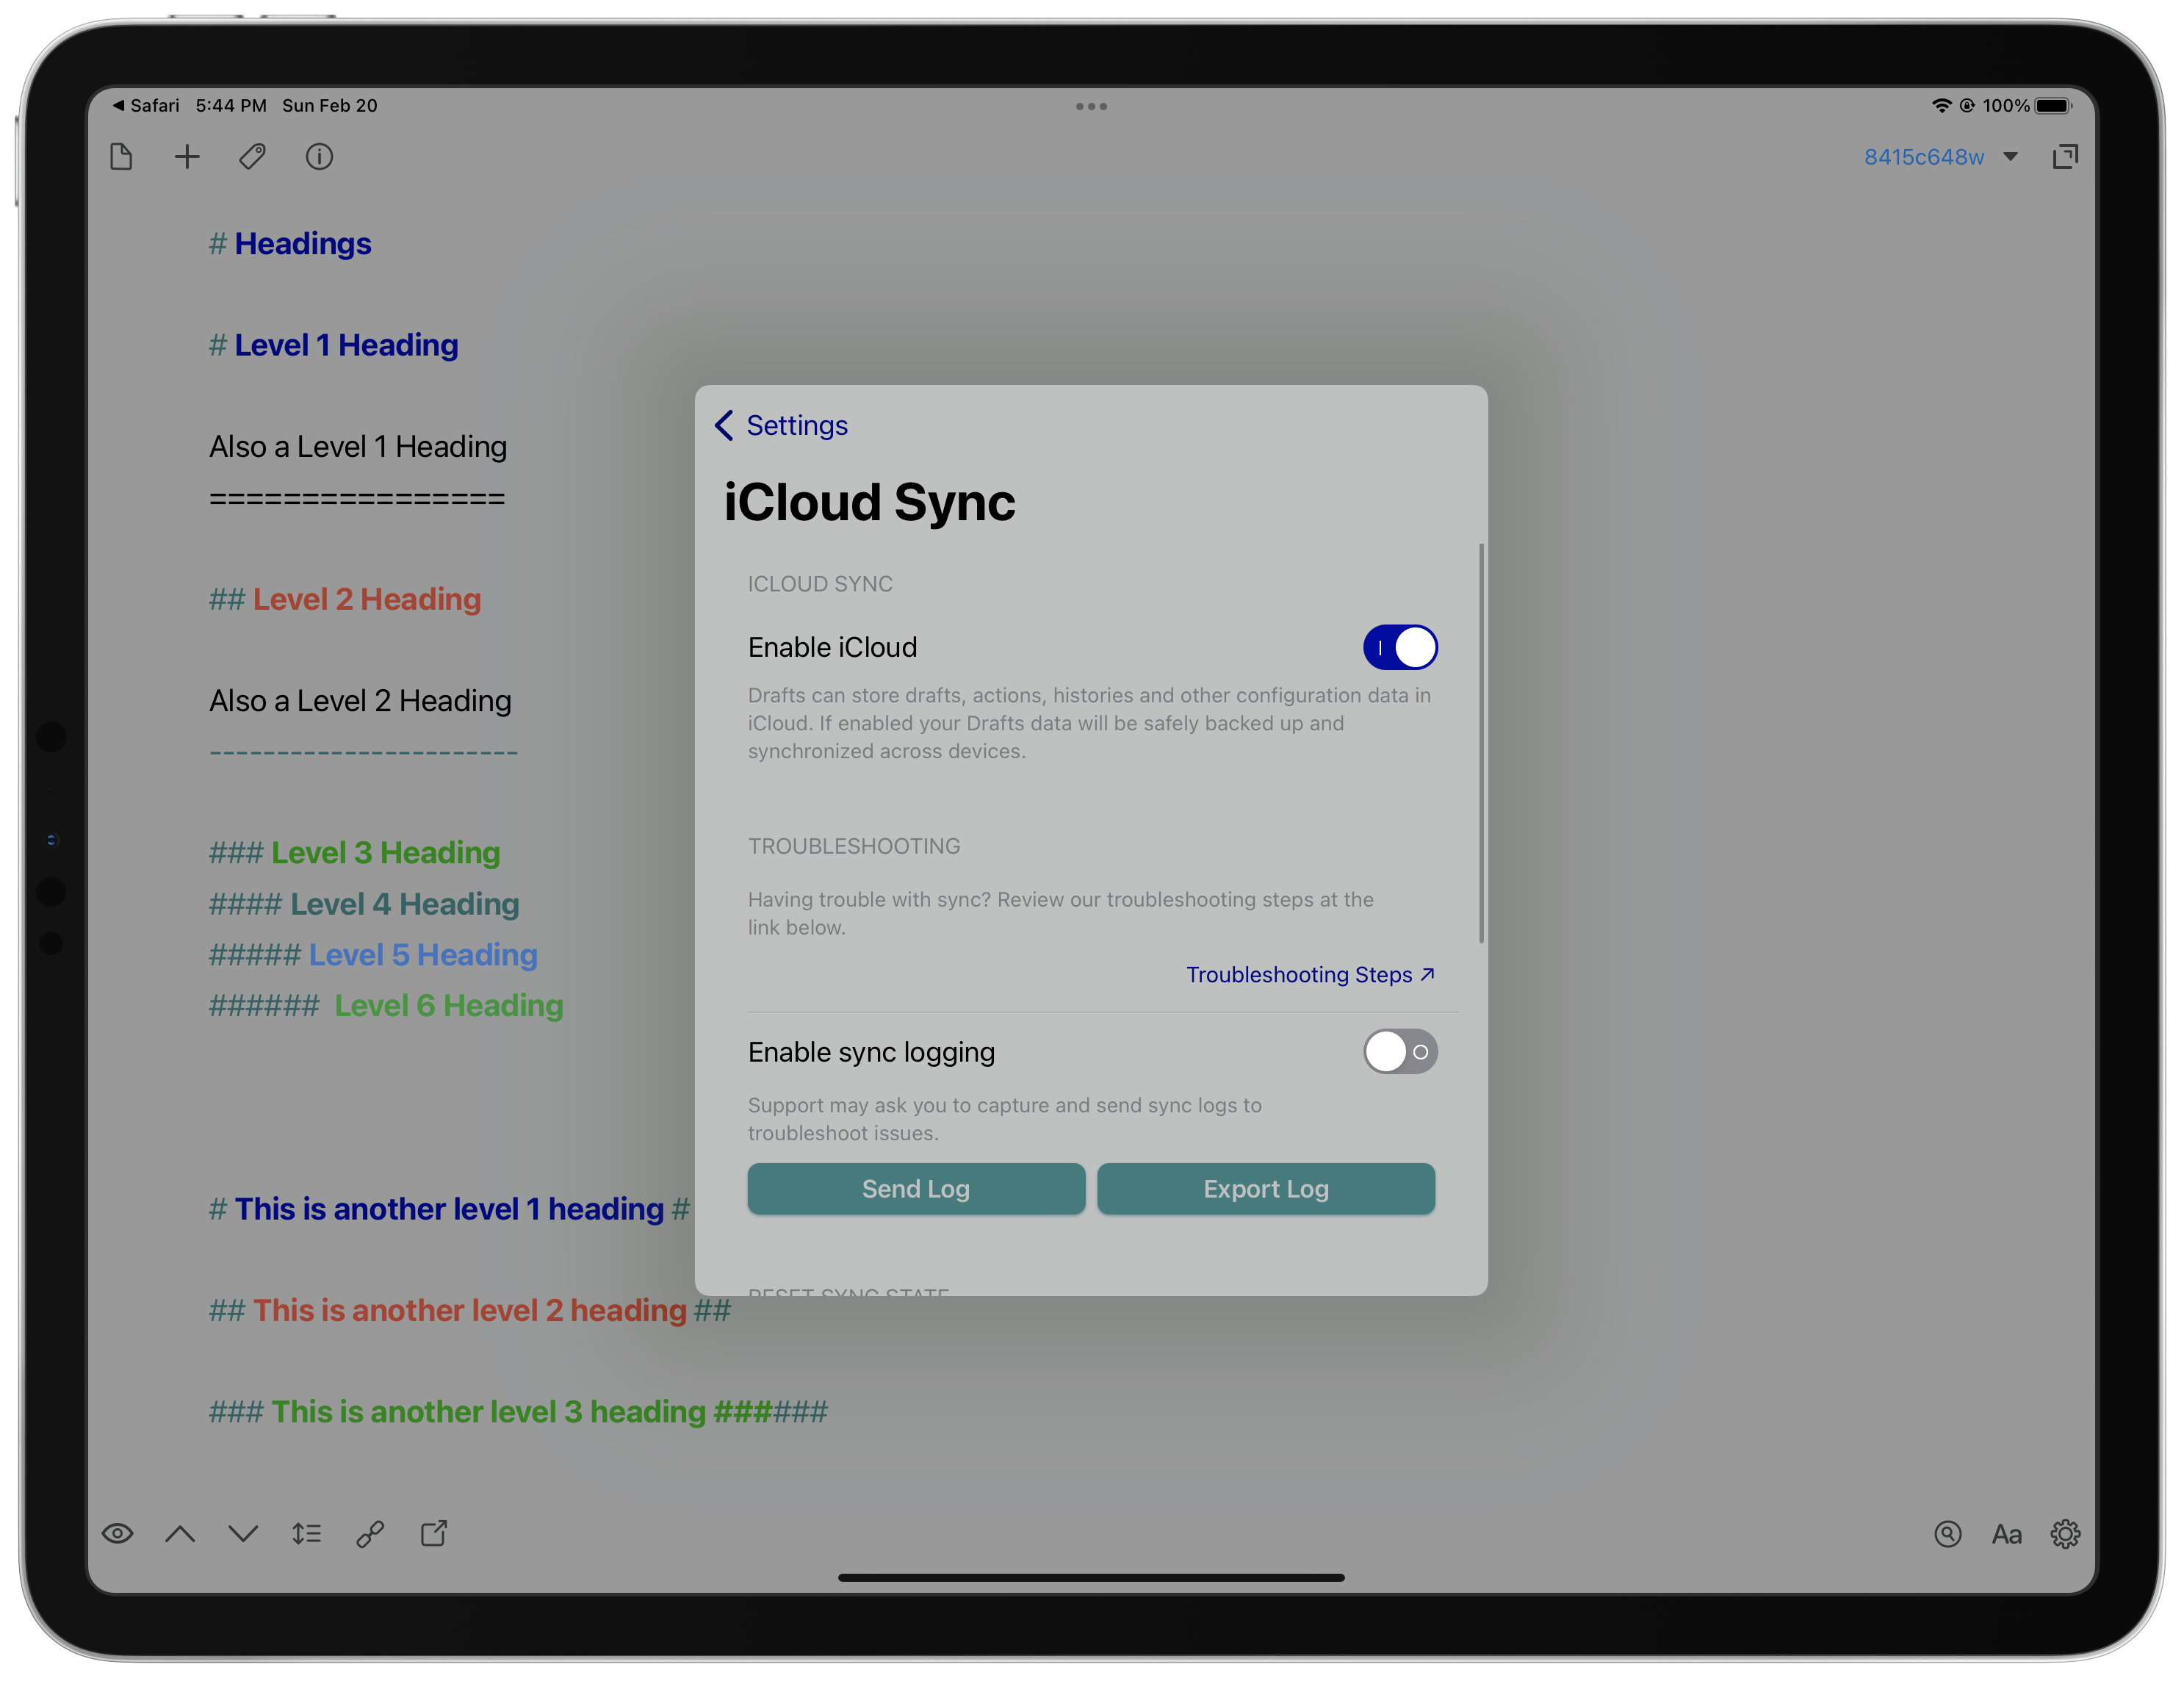The image size is (2184, 1681).
Task: Show draft info with the circled i icon
Action: coord(319,157)
